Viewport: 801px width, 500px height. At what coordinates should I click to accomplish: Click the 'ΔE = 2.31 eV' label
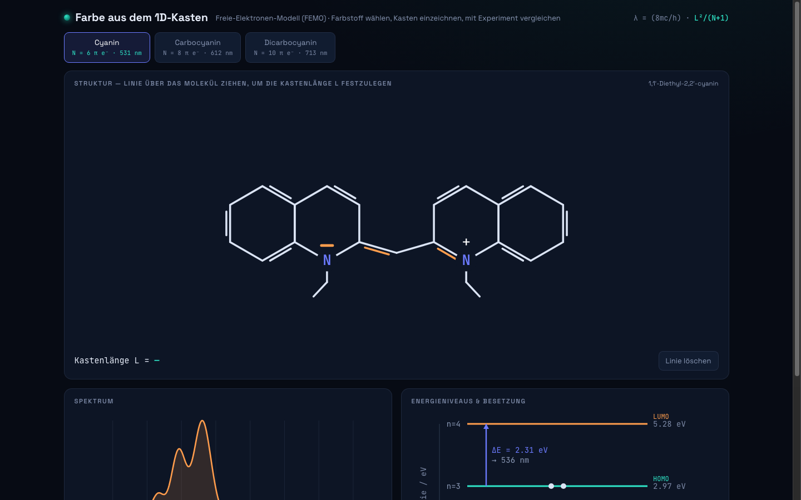520,450
